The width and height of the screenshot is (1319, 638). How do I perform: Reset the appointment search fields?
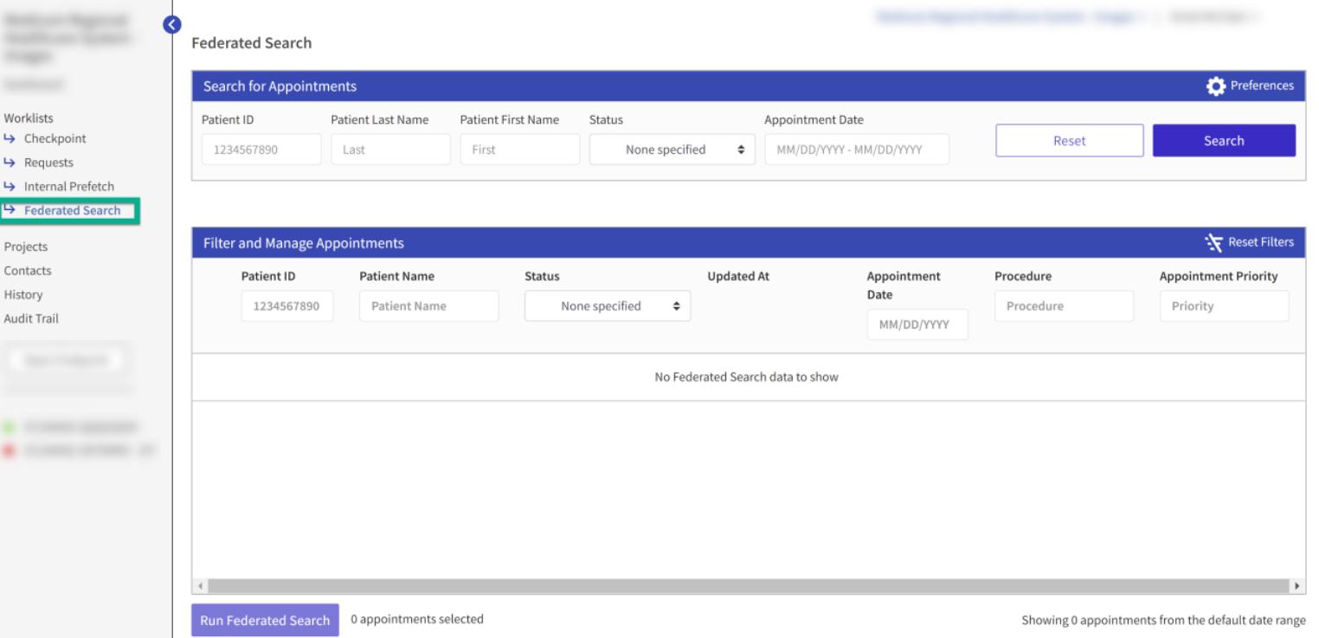tap(1069, 140)
